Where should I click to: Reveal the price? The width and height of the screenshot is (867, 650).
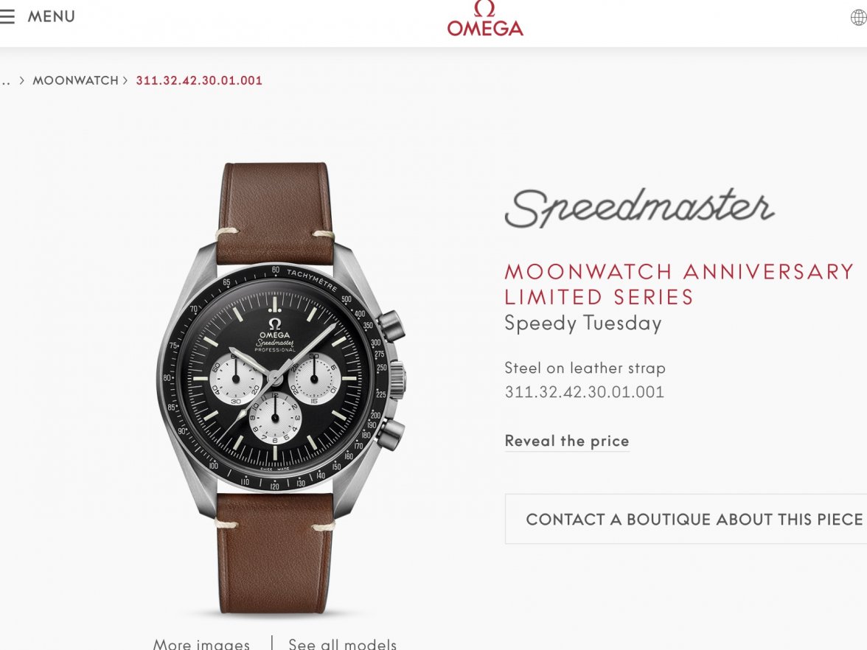[x=567, y=441]
